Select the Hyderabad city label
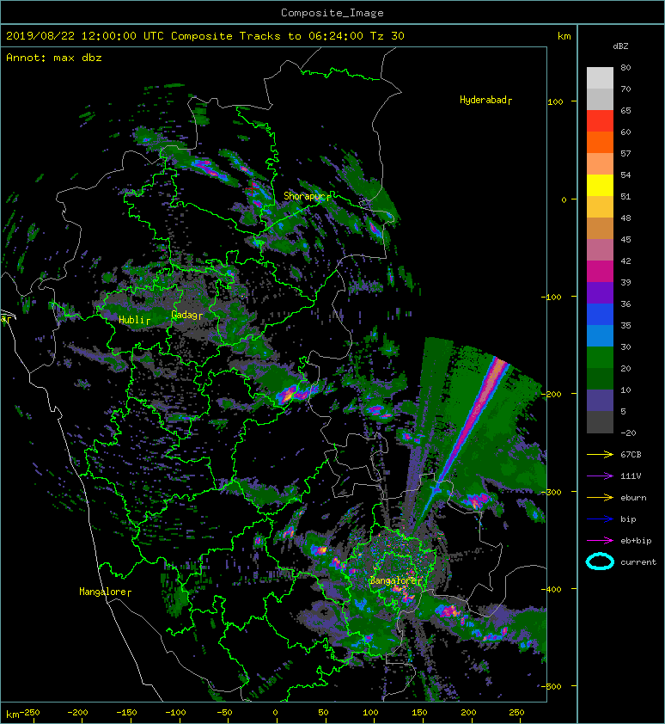This screenshot has height=724, width=665. [485, 100]
